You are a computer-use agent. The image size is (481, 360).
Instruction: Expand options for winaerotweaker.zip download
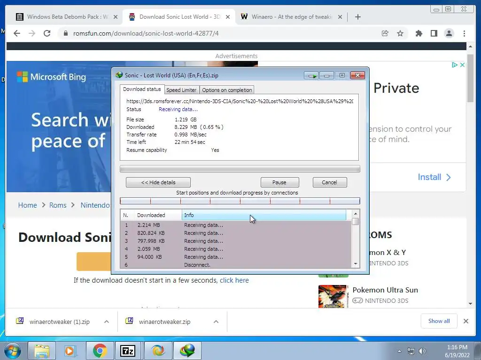pyautogui.click(x=216, y=322)
